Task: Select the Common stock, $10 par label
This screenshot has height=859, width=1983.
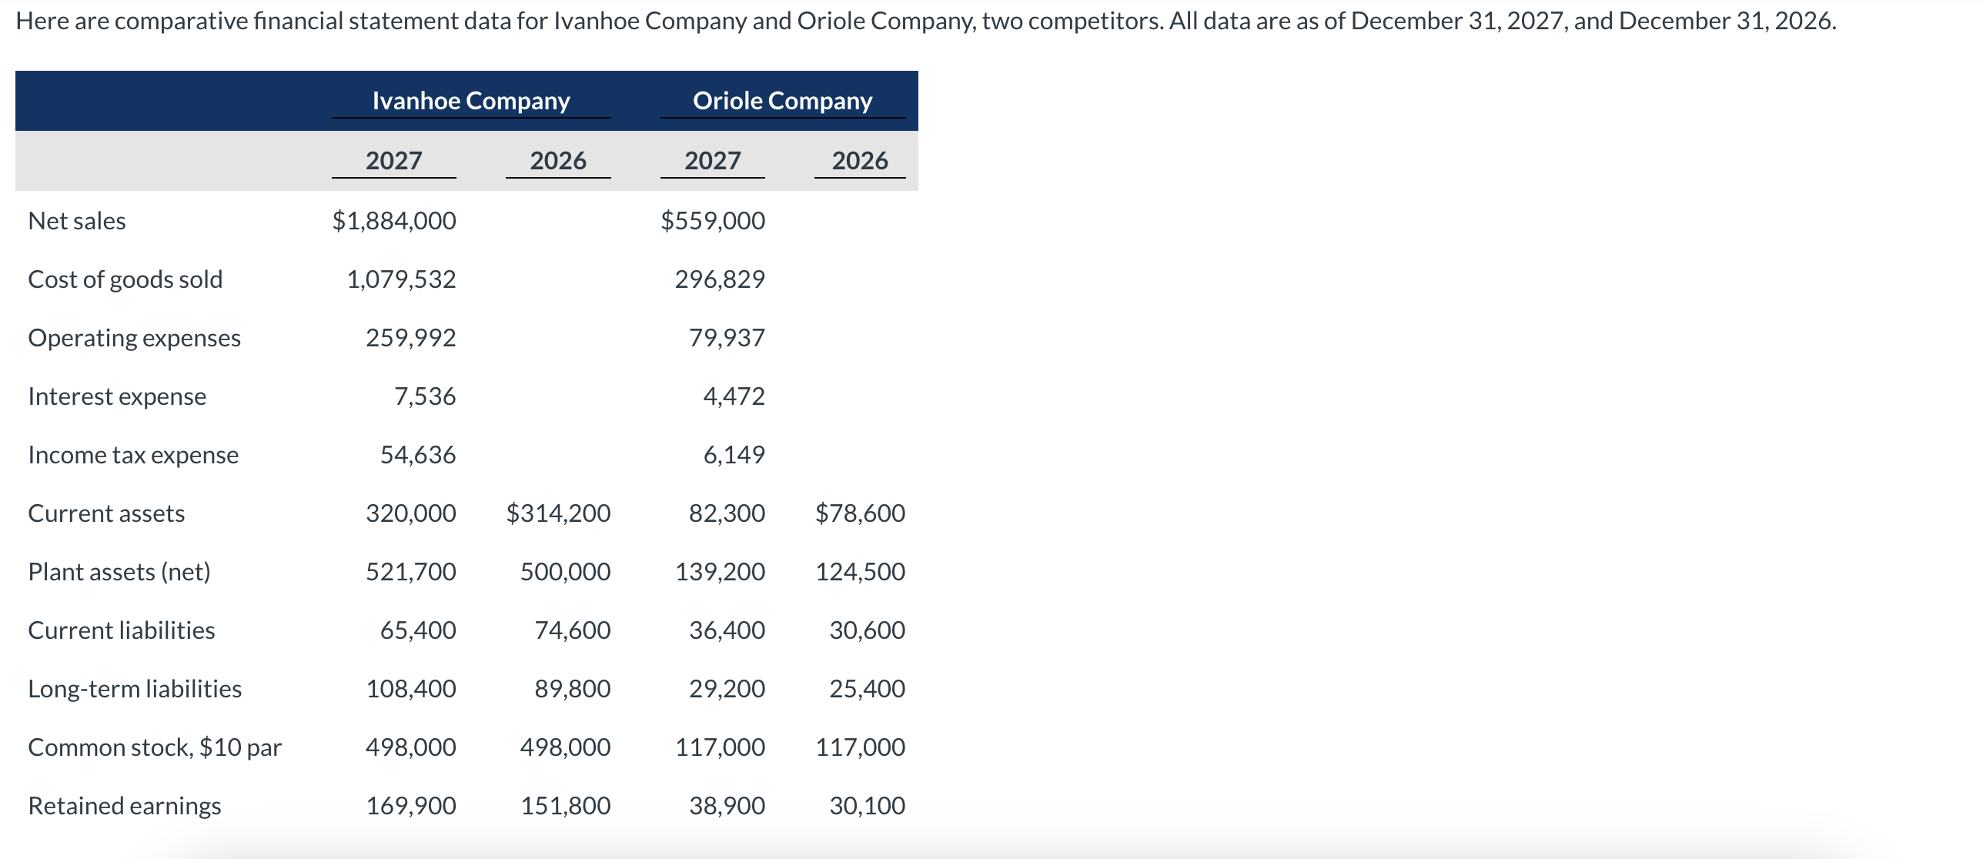Action: 155,747
